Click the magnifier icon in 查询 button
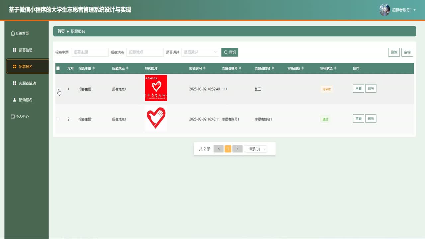Viewport: 425px width, 239px height. pyautogui.click(x=226, y=52)
